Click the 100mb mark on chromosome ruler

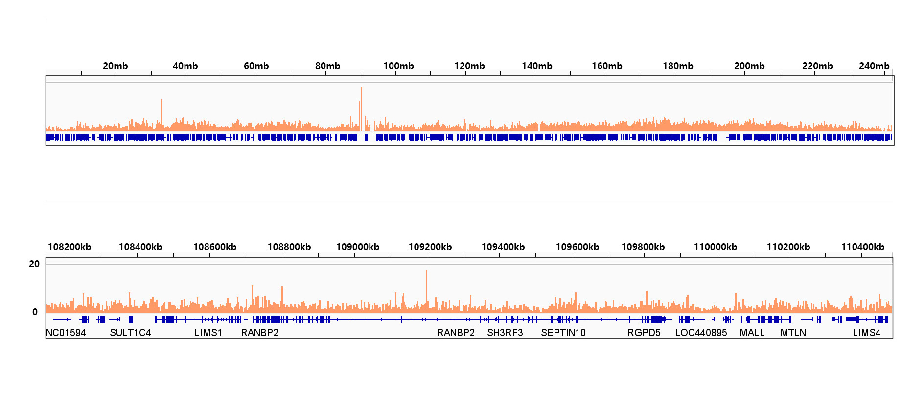[x=398, y=66]
